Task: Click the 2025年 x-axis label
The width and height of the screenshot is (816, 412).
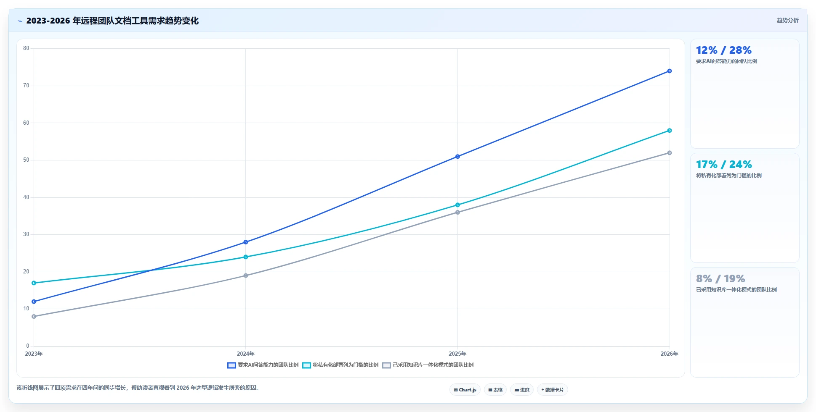Action: (x=457, y=354)
